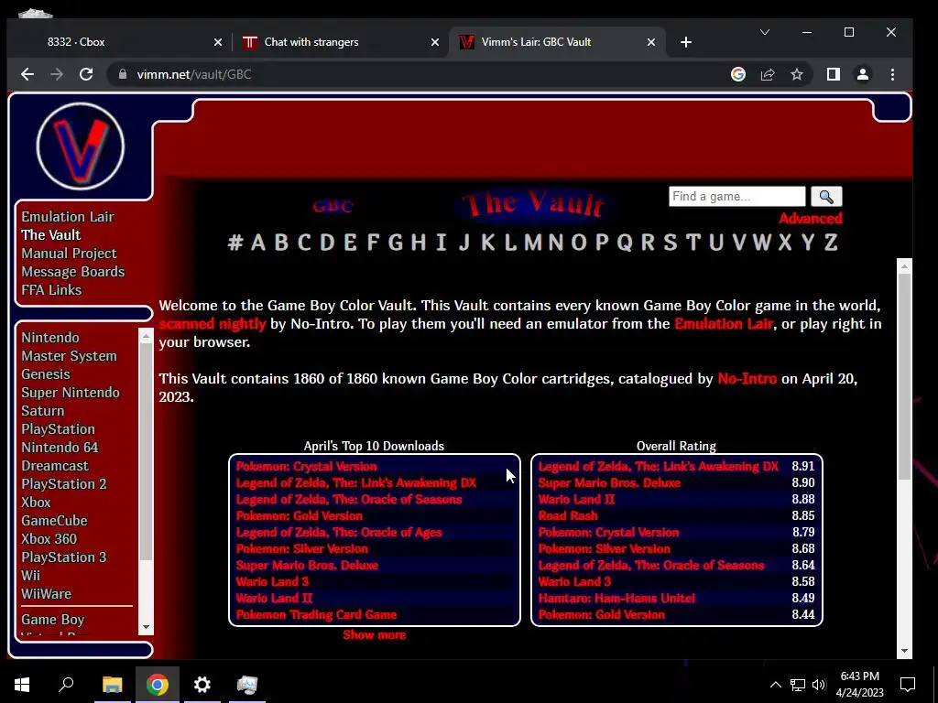Viewport: 938px width, 703px height.
Task: Open Message Boards in sidebar
Action: (x=73, y=271)
